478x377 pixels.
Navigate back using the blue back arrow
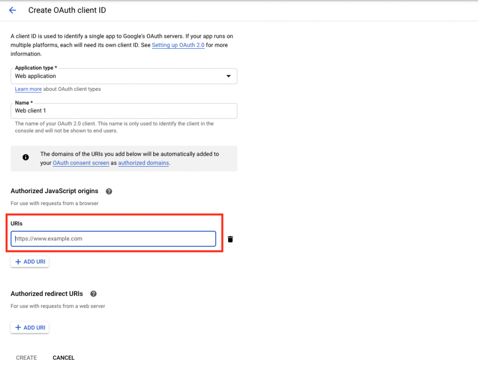pos(12,10)
